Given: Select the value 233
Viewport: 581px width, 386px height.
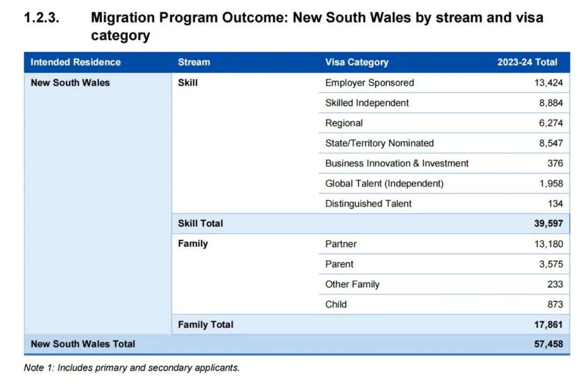Looking at the screenshot, I should point(555,284).
